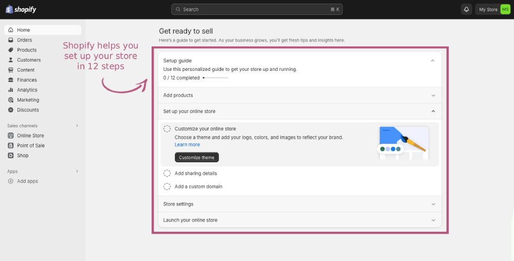This screenshot has width=514, height=261.
Task: Mark Customize your online store complete
Action: click(167, 128)
